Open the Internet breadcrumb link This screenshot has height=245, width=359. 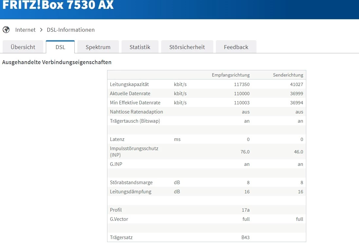[25, 30]
